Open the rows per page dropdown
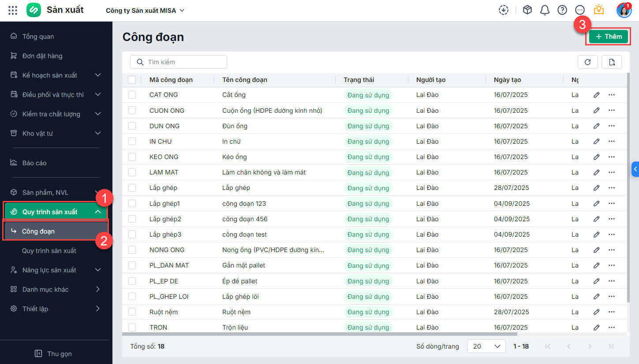Viewport: 639px width, 364px height. pos(486,346)
